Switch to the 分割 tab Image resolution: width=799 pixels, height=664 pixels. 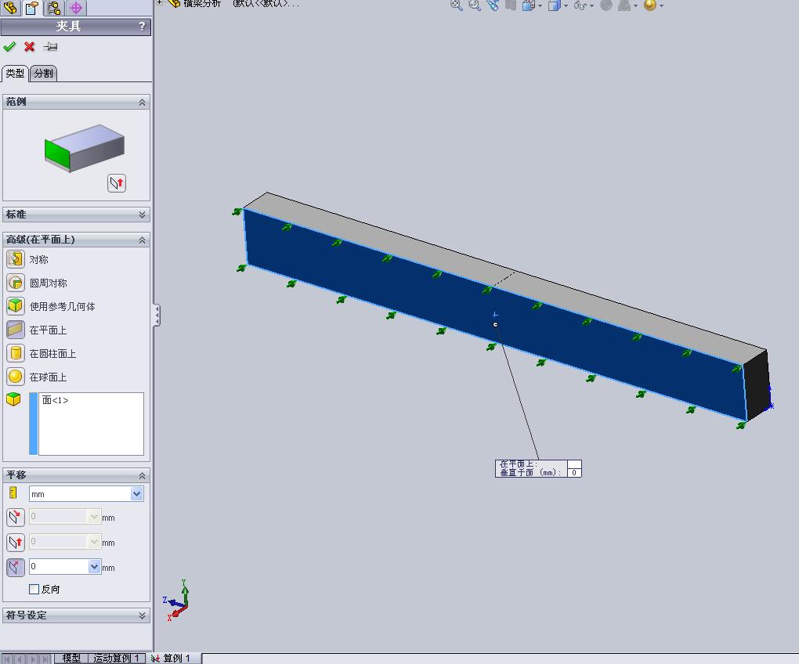point(43,74)
